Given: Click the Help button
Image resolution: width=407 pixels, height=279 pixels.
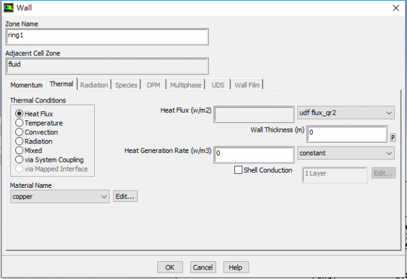Looking at the screenshot, I should tap(236, 267).
